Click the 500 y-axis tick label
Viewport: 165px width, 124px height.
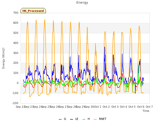pos(16,33)
